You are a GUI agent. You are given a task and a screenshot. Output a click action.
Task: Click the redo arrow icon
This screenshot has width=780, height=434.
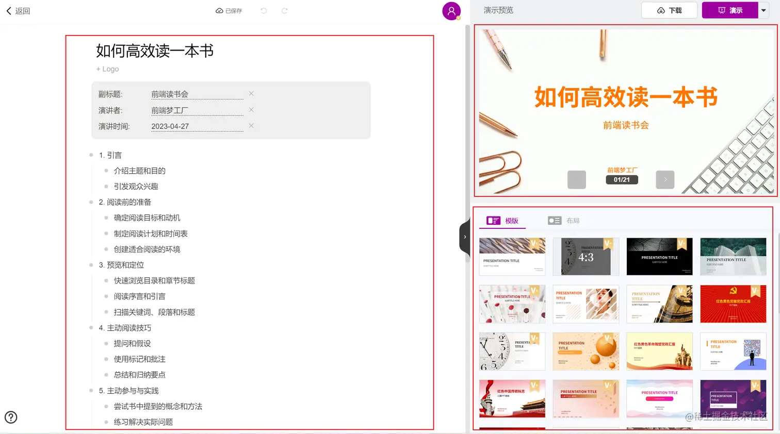pyautogui.click(x=284, y=11)
